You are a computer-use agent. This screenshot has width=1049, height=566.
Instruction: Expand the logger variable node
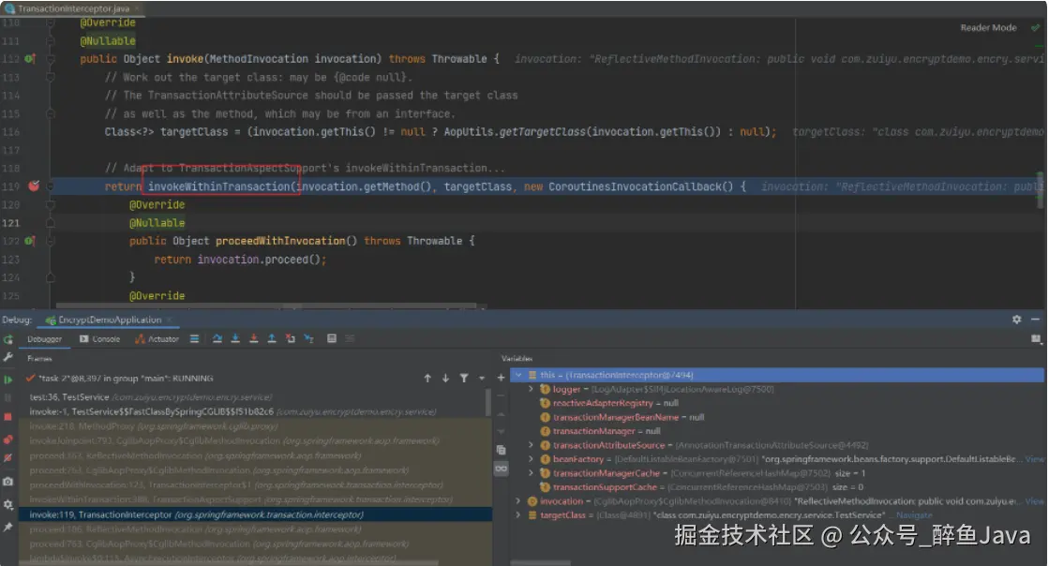coord(532,390)
